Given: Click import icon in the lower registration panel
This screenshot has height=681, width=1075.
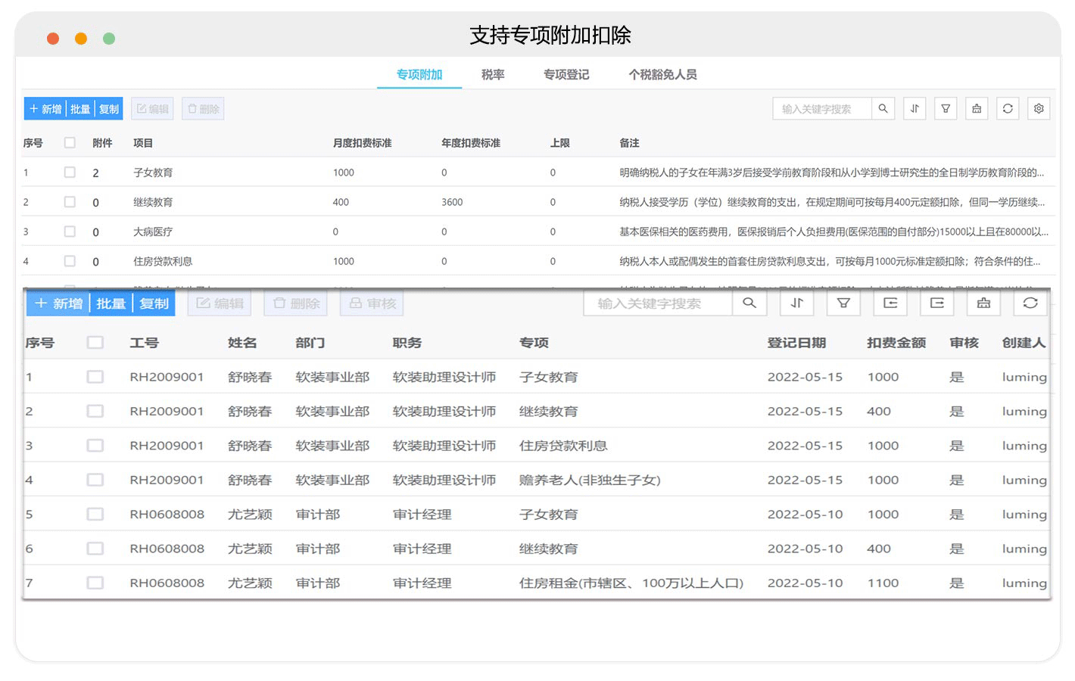Looking at the screenshot, I should pyautogui.click(x=890, y=303).
